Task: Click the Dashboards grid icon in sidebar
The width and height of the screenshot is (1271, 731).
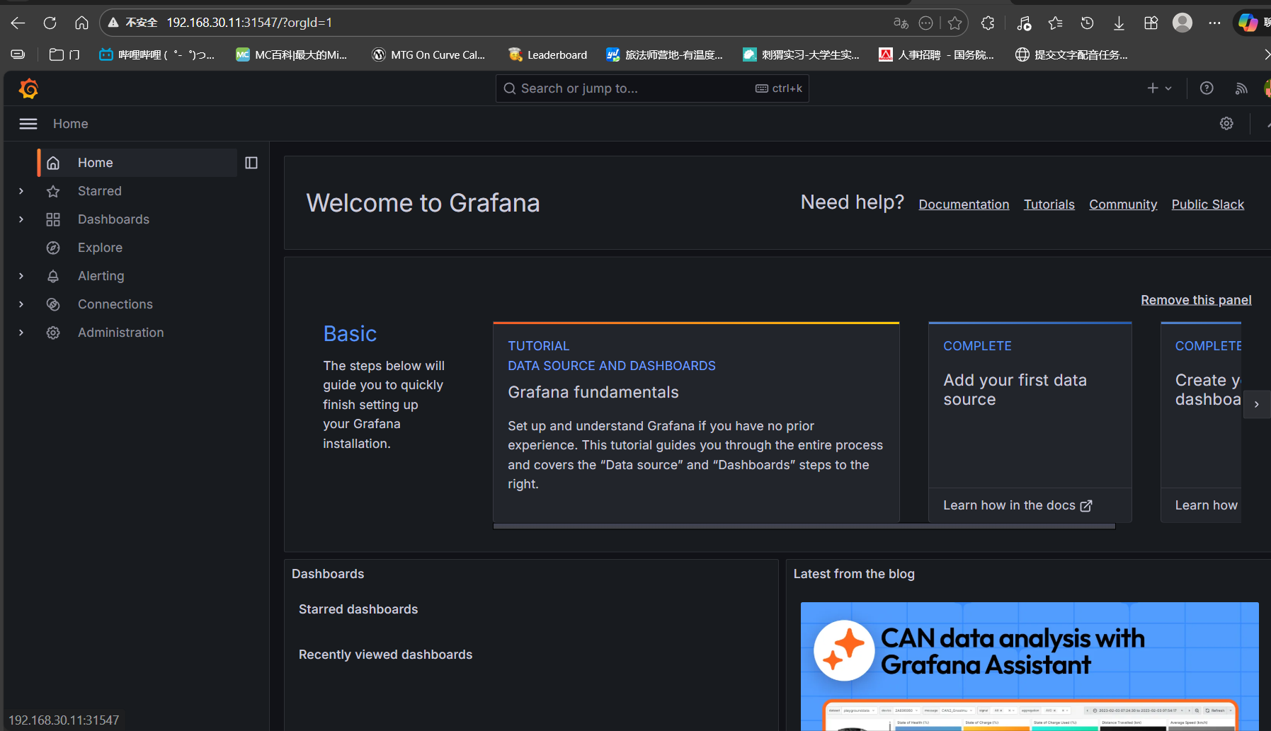Action: coord(53,219)
